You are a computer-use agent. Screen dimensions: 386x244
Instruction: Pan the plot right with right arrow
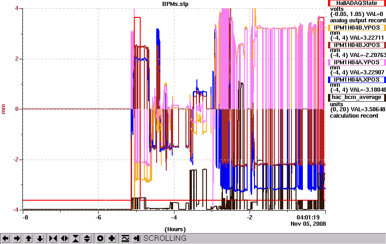click(x=17, y=239)
